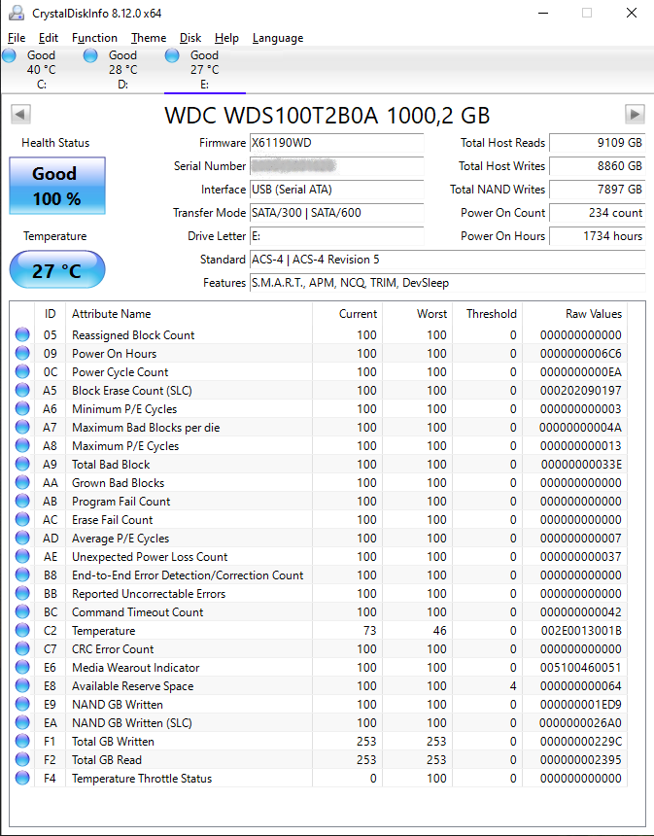The height and width of the screenshot is (836, 654).
Task: Click the Good 100 % health status button
Action: pyautogui.click(x=57, y=186)
